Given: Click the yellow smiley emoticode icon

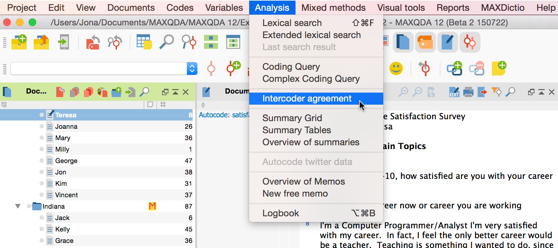Looking at the screenshot, I should [x=396, y=69].
